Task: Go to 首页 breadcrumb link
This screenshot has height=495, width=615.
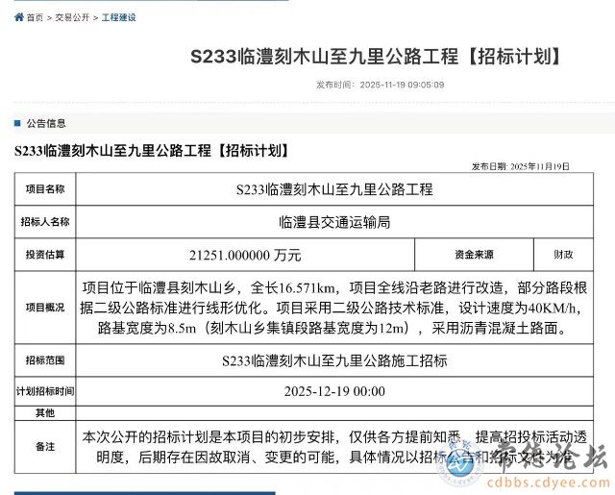Action: [35, 17]
